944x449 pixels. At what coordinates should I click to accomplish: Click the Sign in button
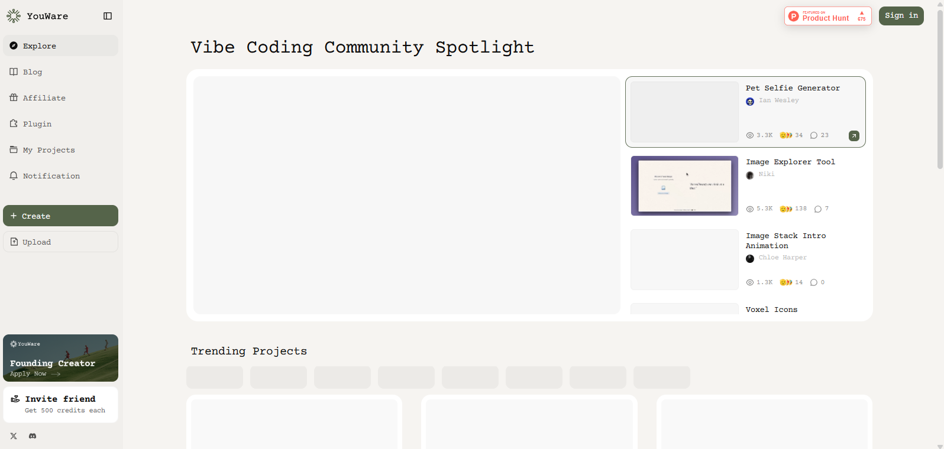(901, 16)
